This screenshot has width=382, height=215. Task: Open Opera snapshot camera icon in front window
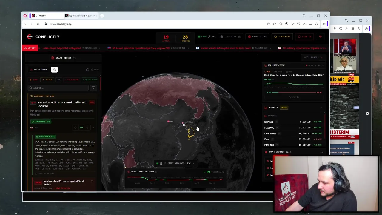[x=275, y=24]
